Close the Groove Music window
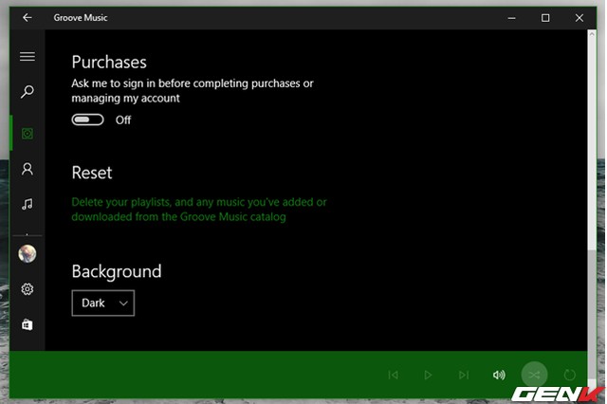 tap(579, 18)
